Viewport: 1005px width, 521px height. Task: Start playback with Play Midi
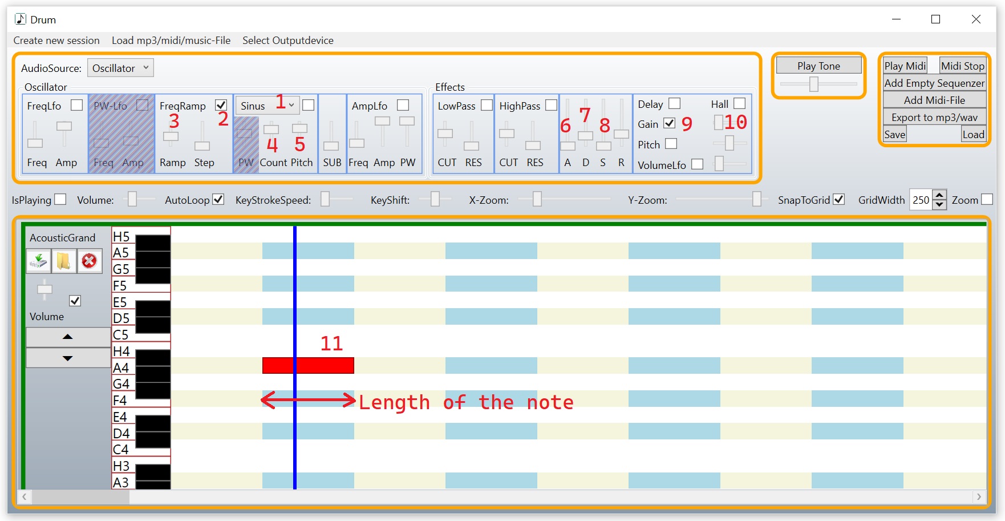click(x=905, y=66)
